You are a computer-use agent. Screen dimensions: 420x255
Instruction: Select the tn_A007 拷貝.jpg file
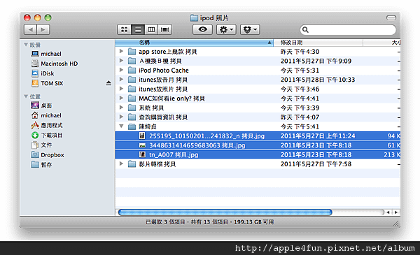tap(258, 154)
